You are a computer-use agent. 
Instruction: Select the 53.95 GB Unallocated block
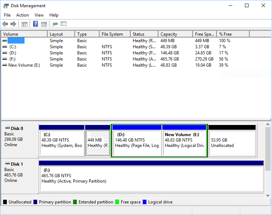pos(232,140)
